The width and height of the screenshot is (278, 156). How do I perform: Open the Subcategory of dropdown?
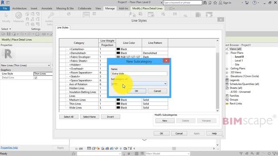(x=139, y=84)
